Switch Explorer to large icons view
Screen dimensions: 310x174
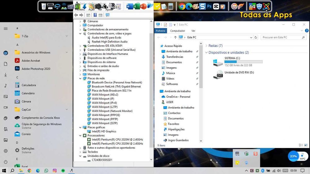click(306, 145)
